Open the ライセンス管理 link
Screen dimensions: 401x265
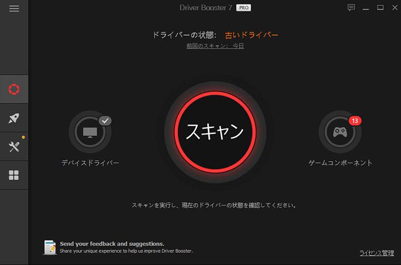377,253
